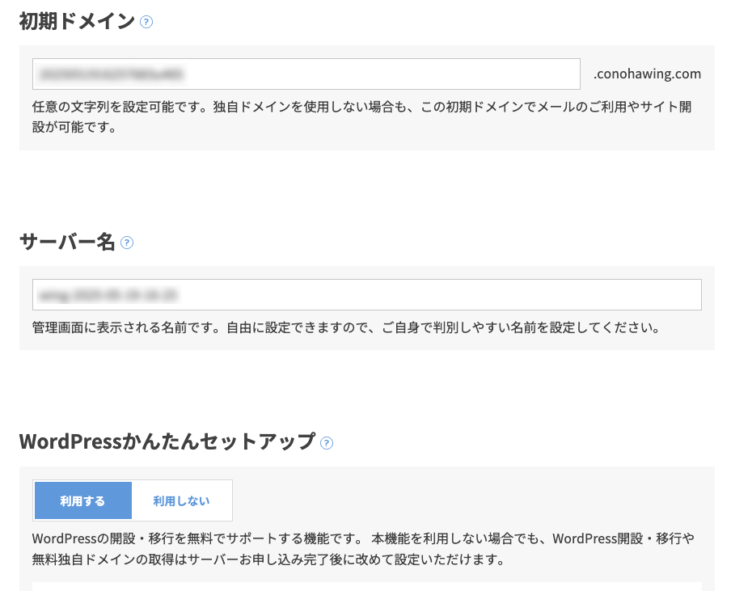
Task: Click the サーバー名 section heading
Action: 67,243
